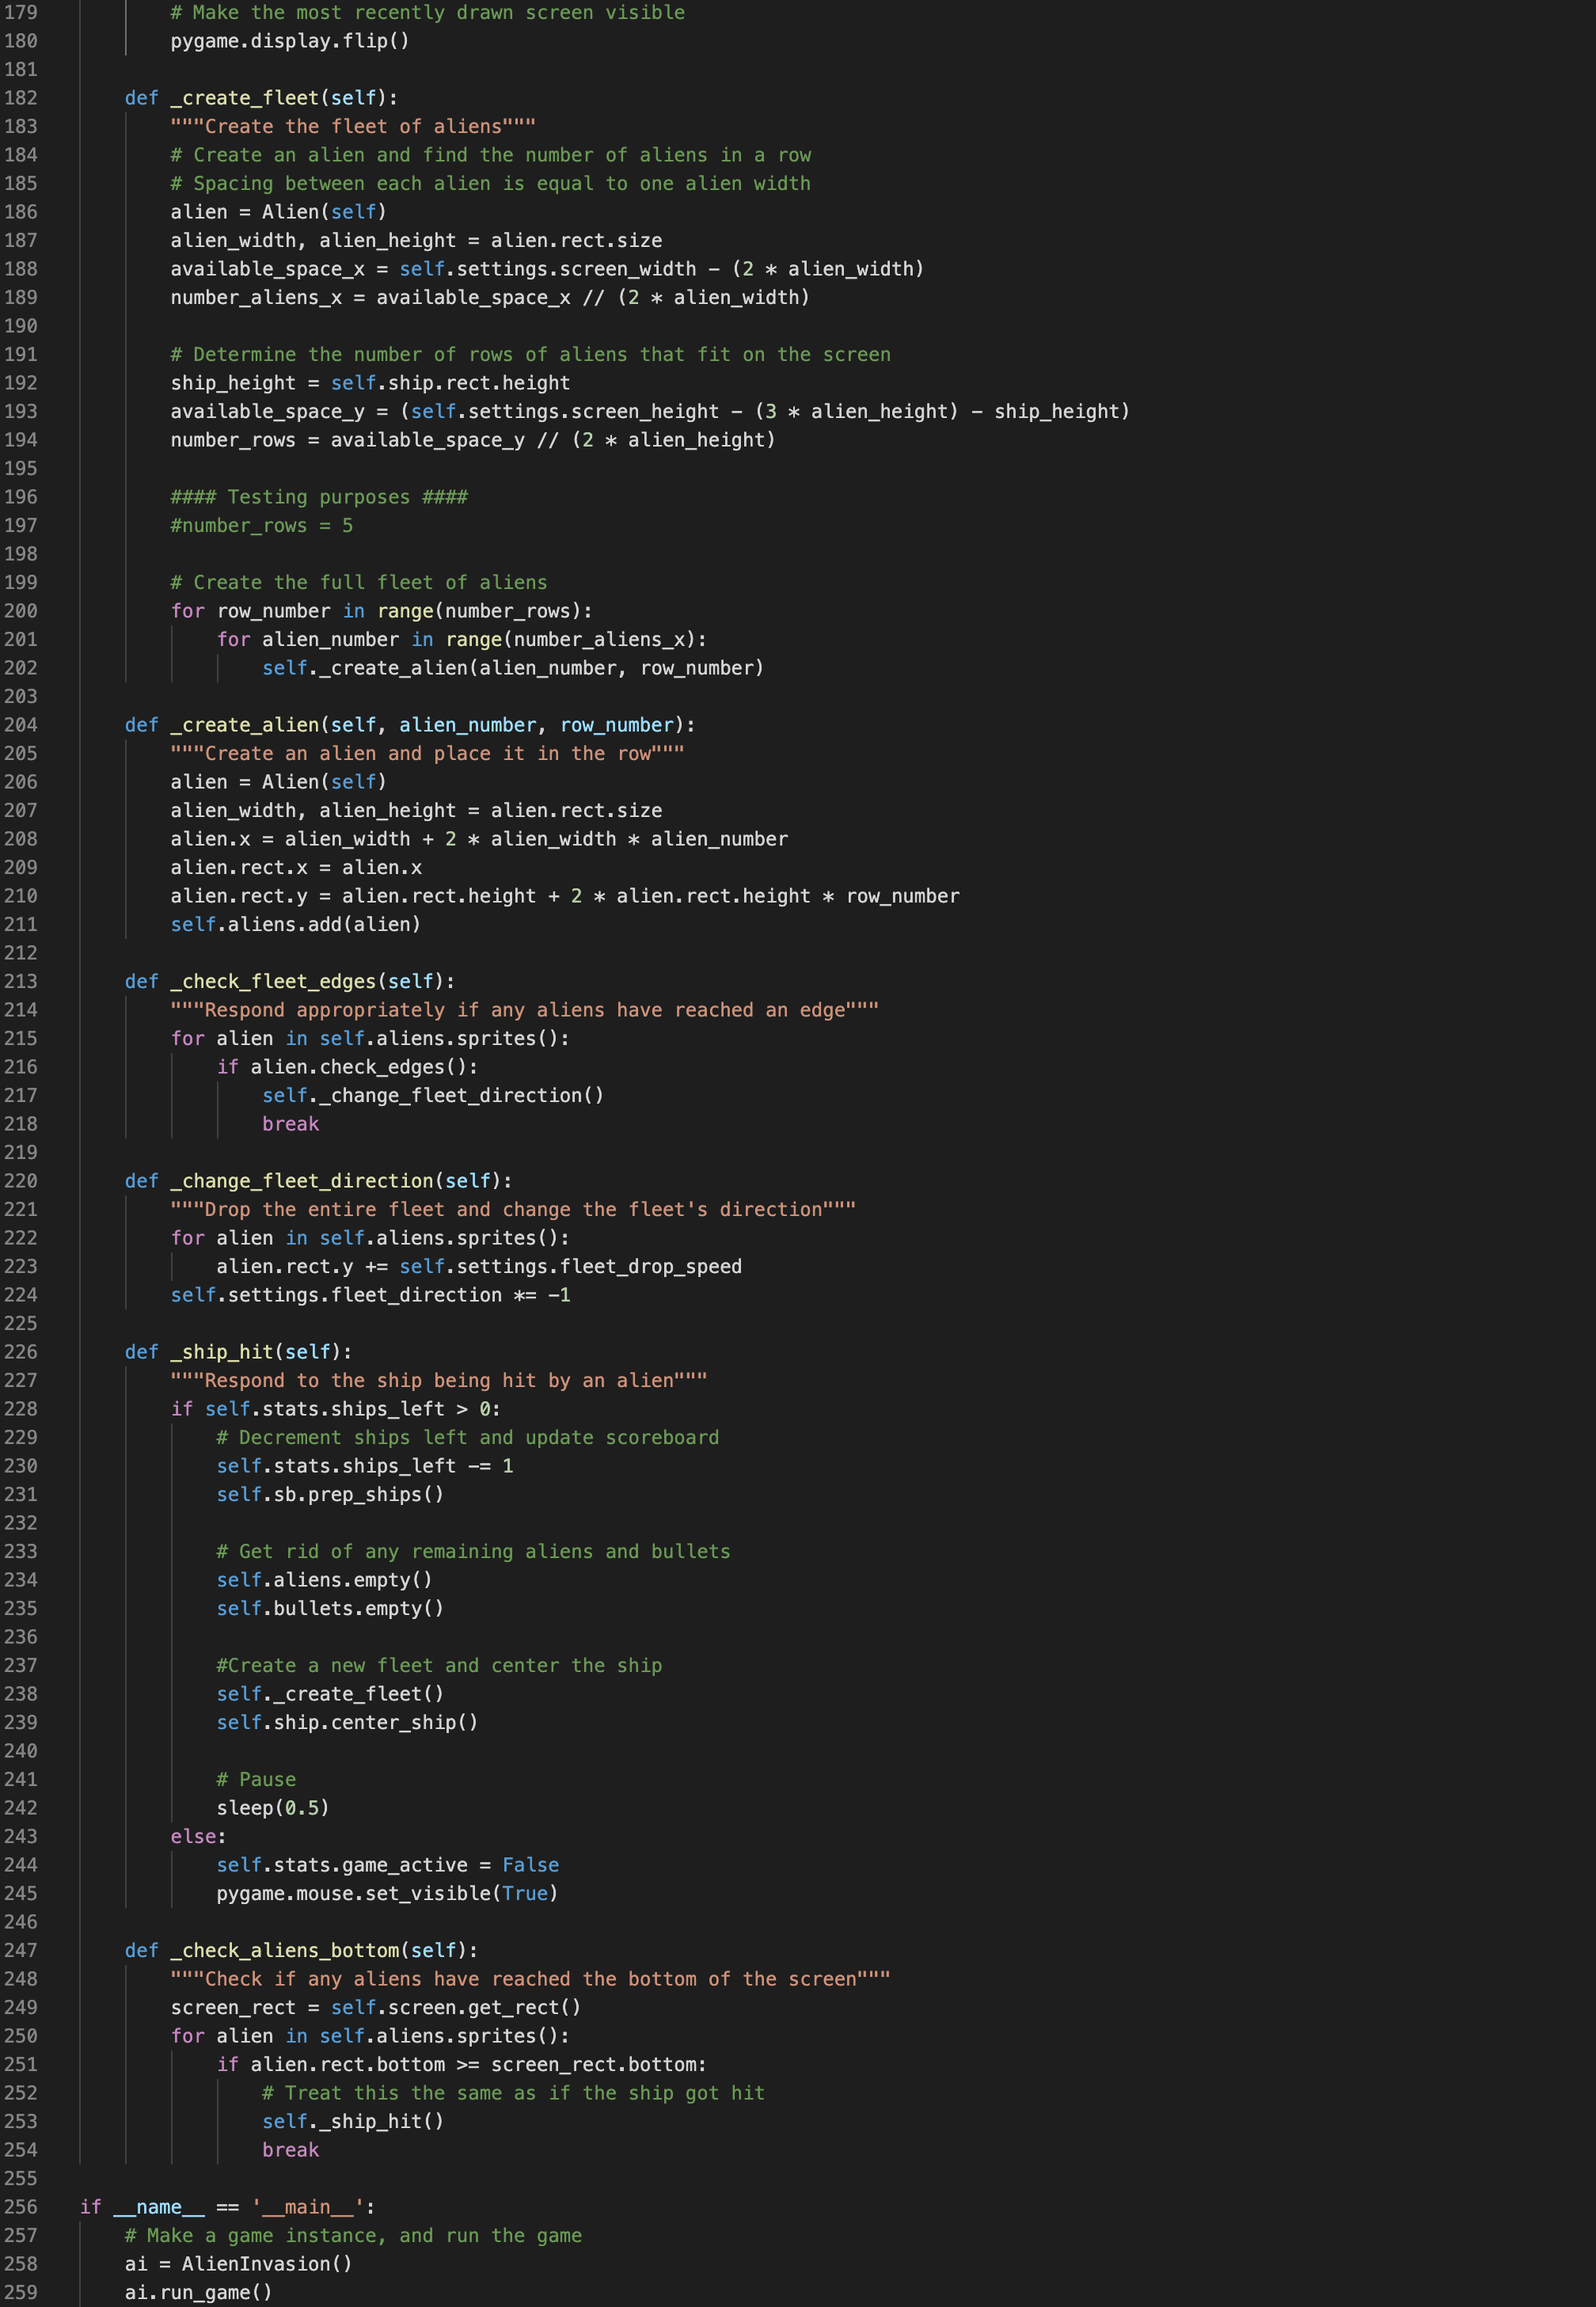The image size is (1596, 2307).
Task: Click 'available_space_y' on line 193
Action: coord(267,412)
